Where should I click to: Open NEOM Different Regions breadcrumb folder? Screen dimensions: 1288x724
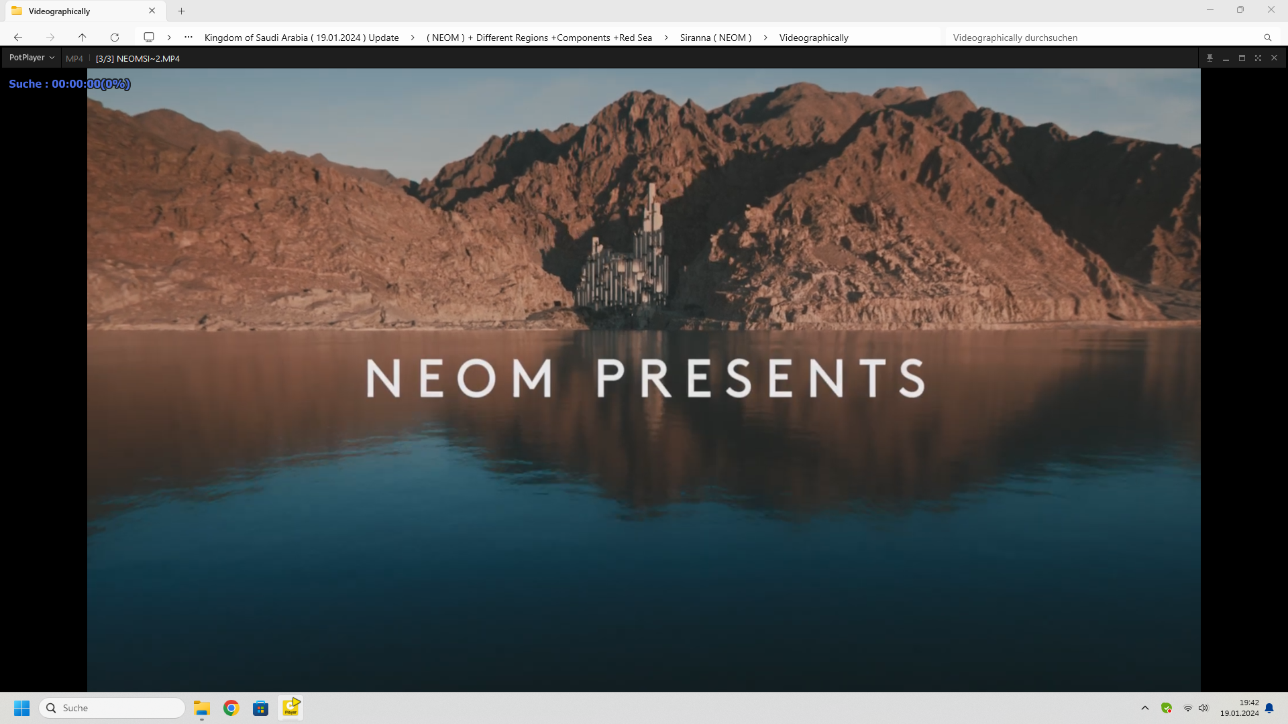pos(539,38)
